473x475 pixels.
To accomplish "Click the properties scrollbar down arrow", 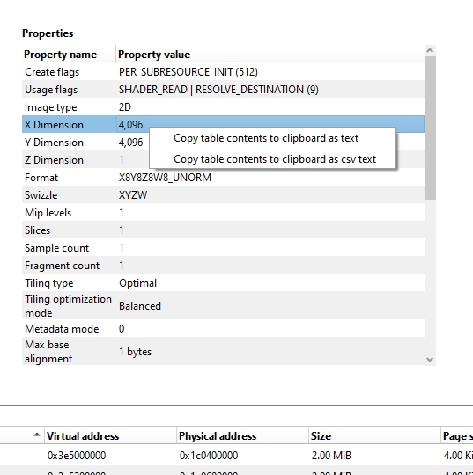I will click(x=430, y=360).
